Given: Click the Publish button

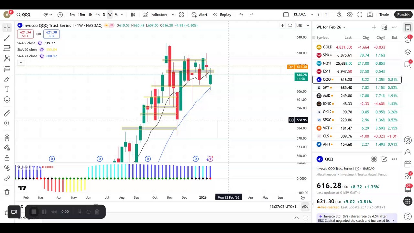Looking at the screenshot, I should pos(403,15).
